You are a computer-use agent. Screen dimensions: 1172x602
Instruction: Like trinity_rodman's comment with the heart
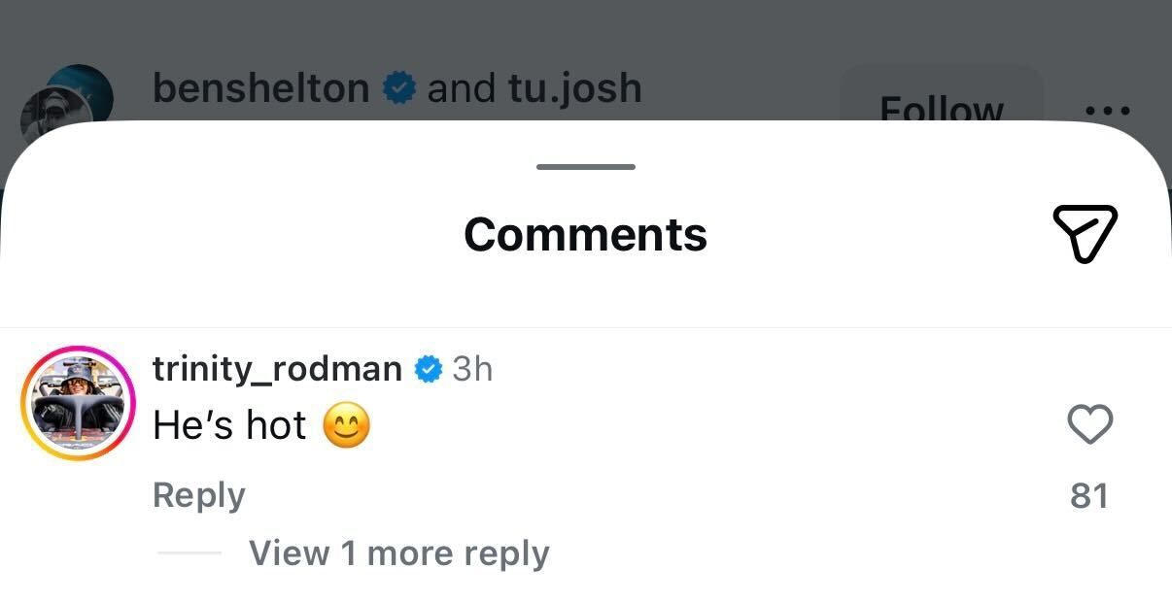point(1090,424)
